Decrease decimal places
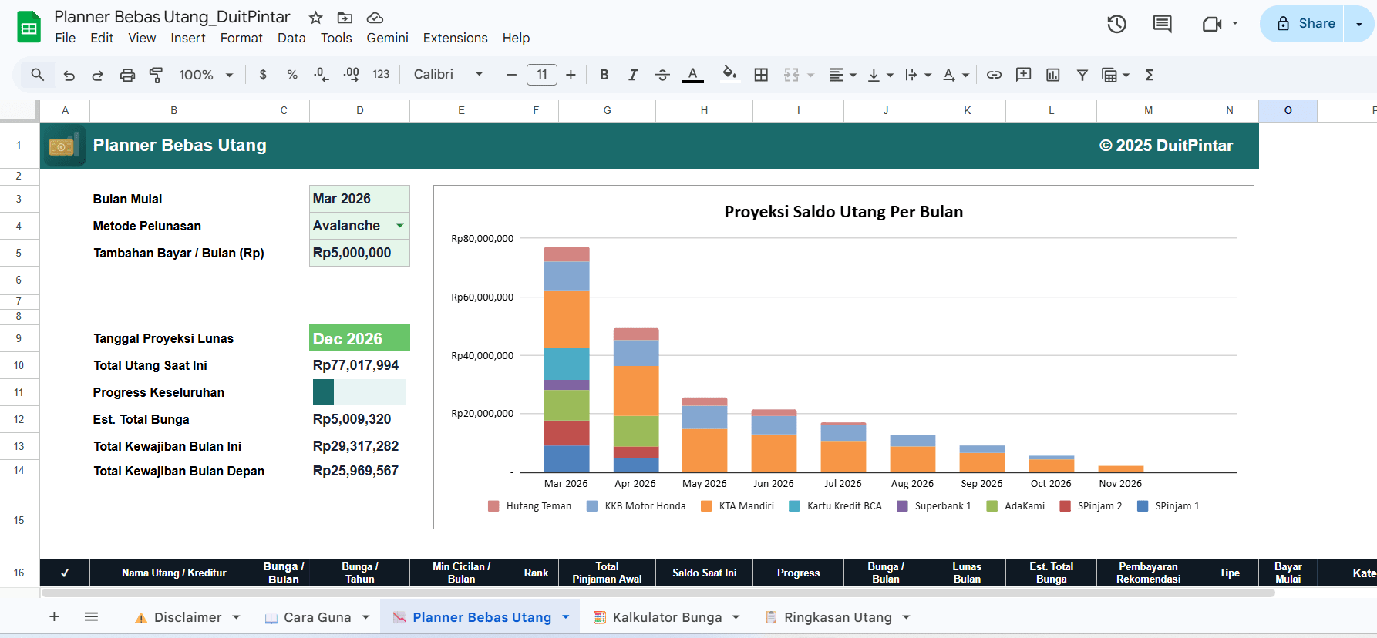 (322, 75)
